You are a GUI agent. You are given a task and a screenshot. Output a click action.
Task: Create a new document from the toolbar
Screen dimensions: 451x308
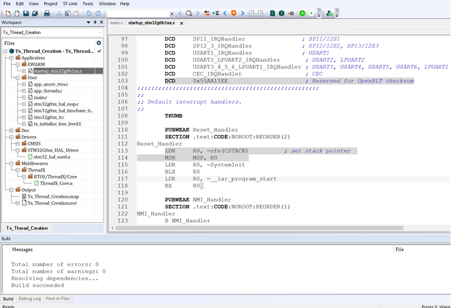pos(7,13)
